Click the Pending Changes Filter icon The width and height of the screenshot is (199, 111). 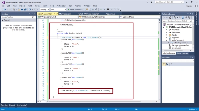pos(175,18)
